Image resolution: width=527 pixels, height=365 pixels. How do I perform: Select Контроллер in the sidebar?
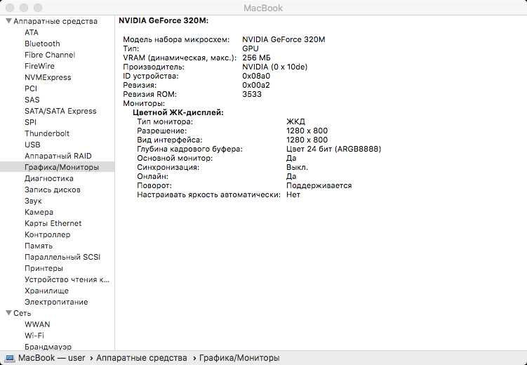coord(48,234)
